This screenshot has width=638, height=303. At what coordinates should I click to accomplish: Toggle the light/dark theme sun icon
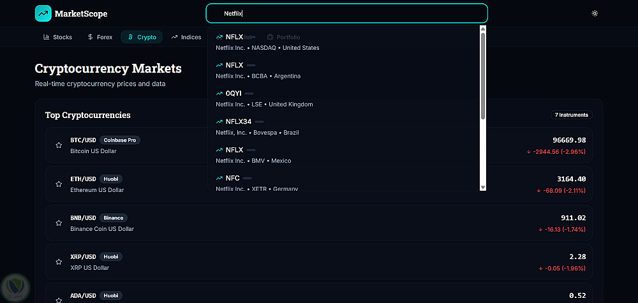pos(595,13)
